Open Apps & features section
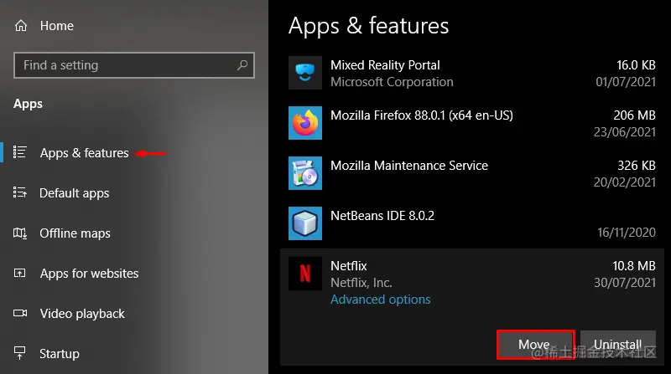This screenshot has width=671, height=374. coord(85,153)
